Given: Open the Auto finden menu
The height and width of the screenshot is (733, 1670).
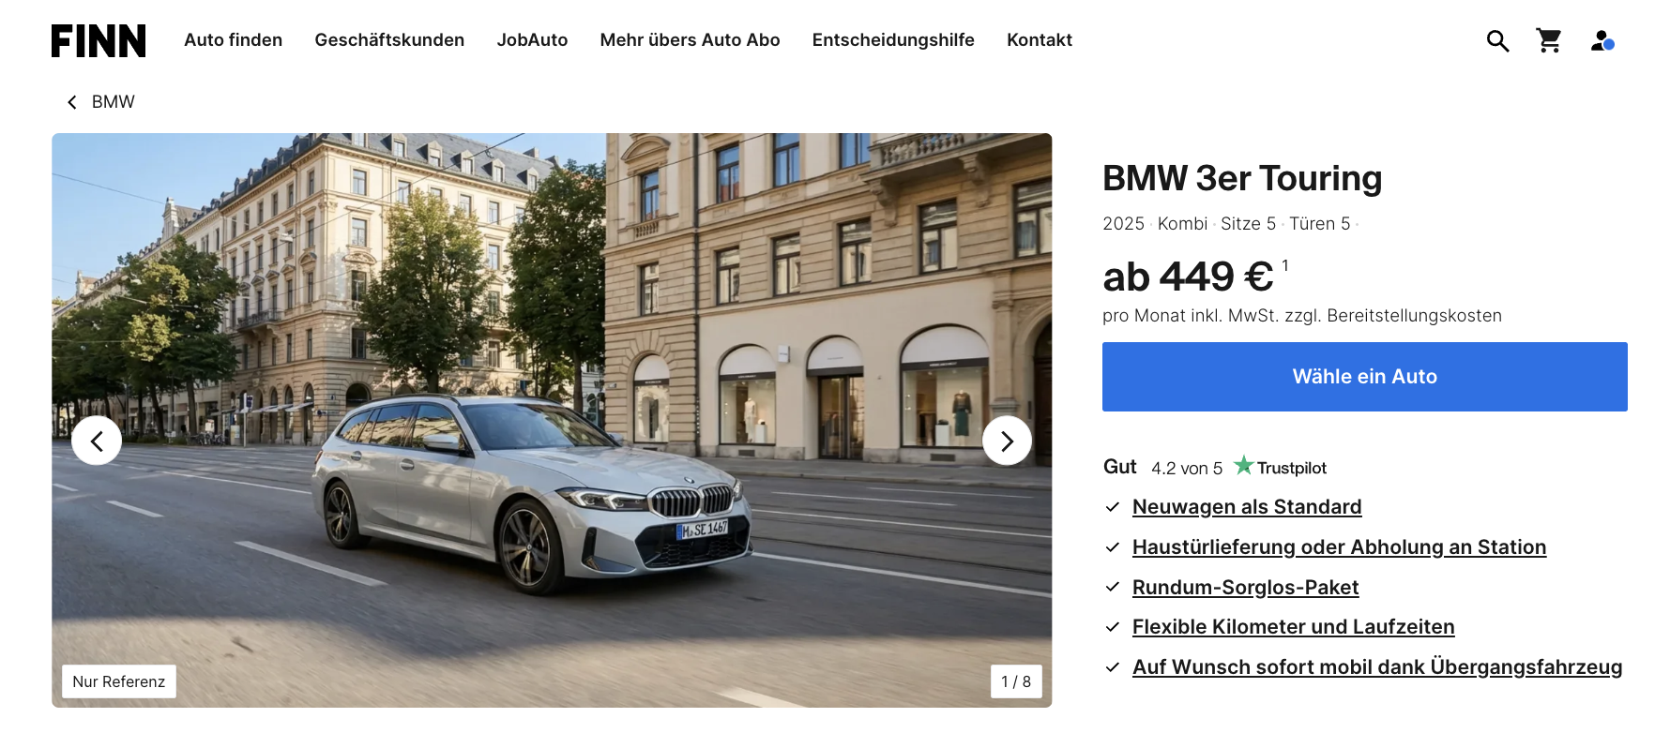Looking at the screenshot, I should (x=233, y=40).
